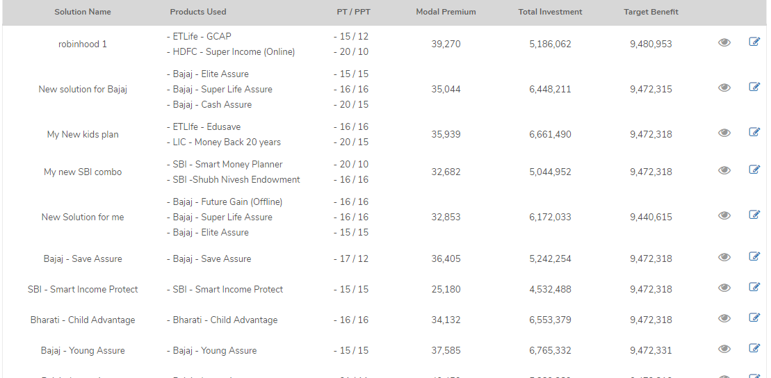Click eye icon for New Solution for me
This screenshot has width=771, height=378.
(x=724, y=216)
